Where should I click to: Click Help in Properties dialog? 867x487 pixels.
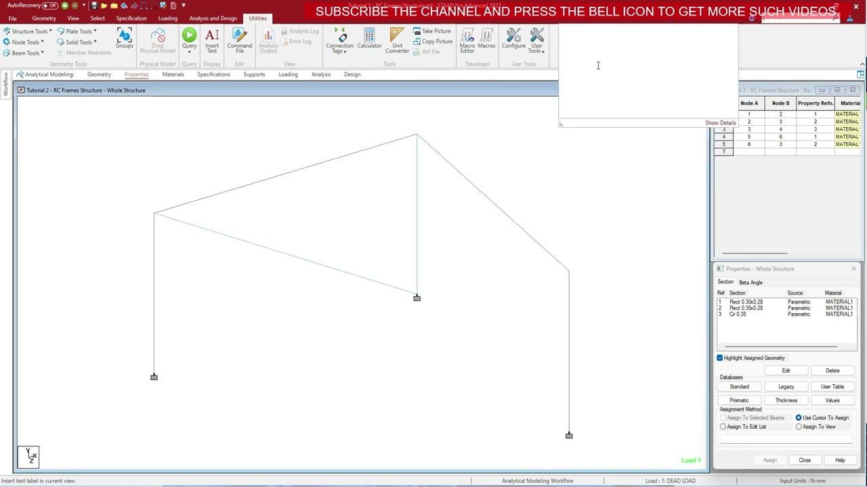point(840,460)
